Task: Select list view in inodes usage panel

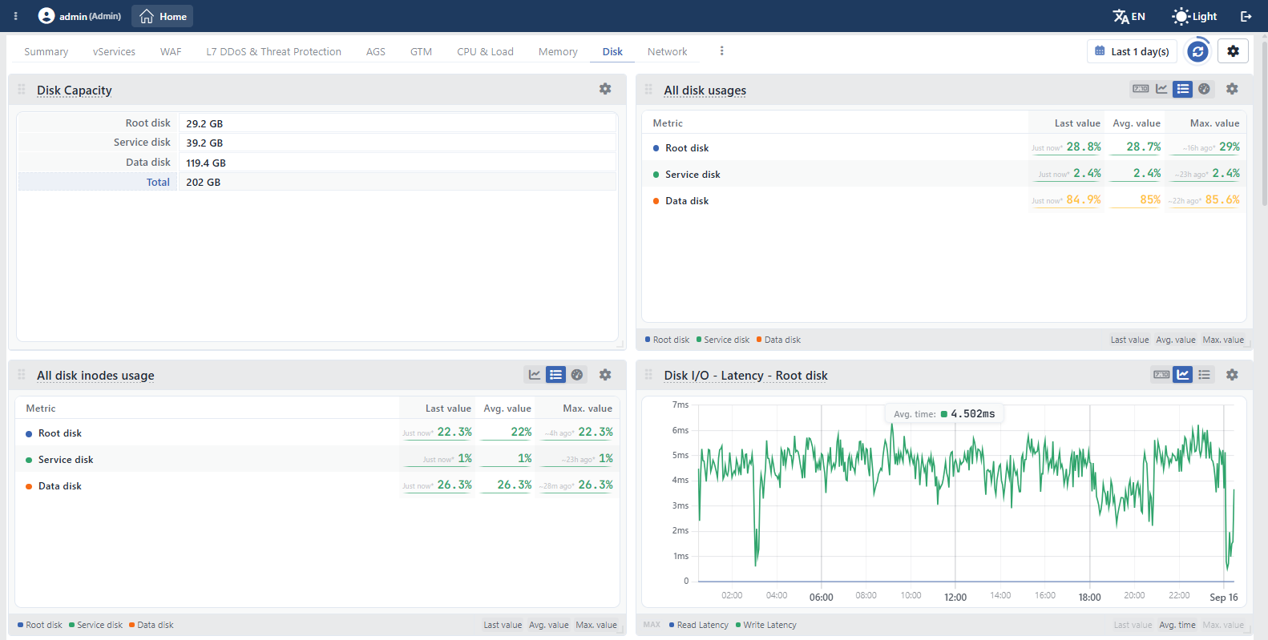Action: (x=555, y=374)
